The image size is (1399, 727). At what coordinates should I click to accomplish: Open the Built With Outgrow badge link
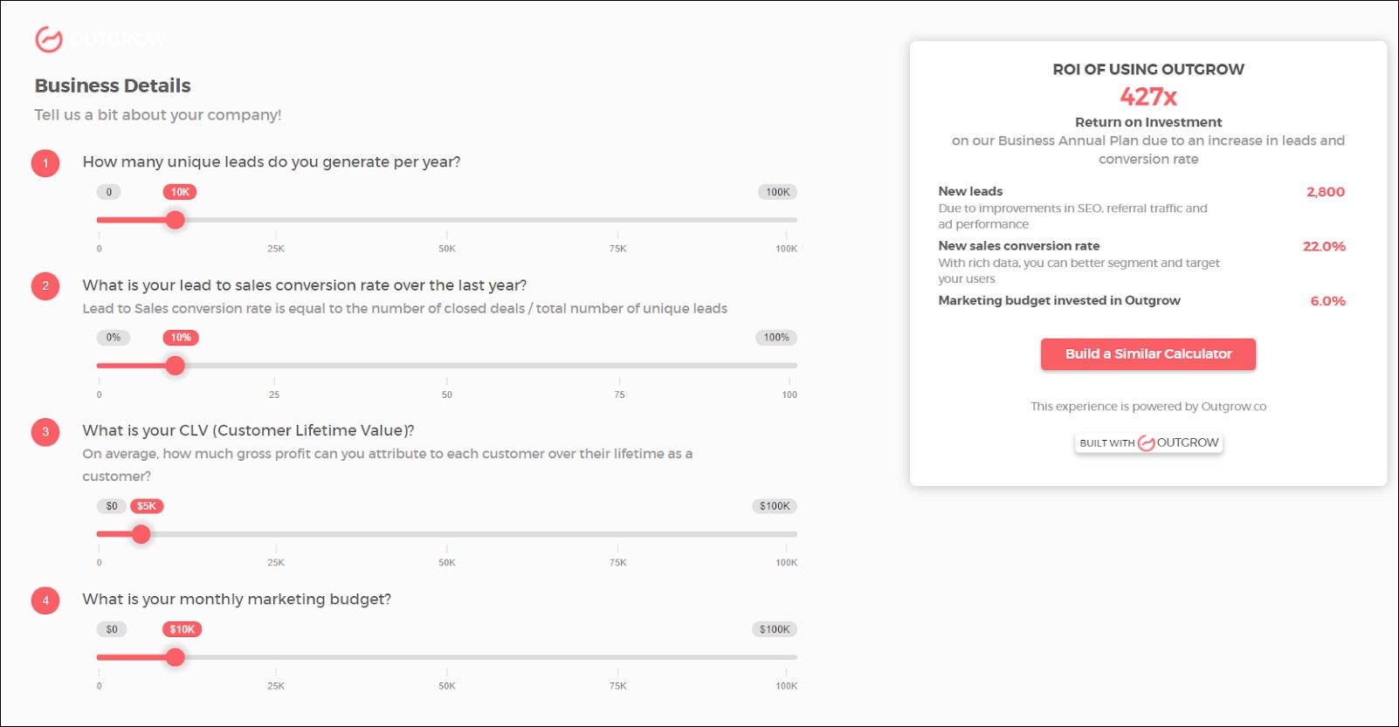[1148, 443]
